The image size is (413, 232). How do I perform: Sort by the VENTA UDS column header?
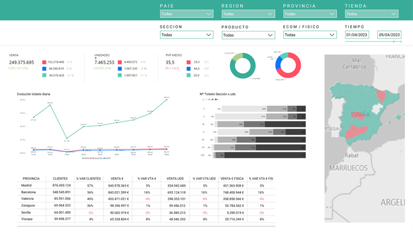click(x=175, y=179)
